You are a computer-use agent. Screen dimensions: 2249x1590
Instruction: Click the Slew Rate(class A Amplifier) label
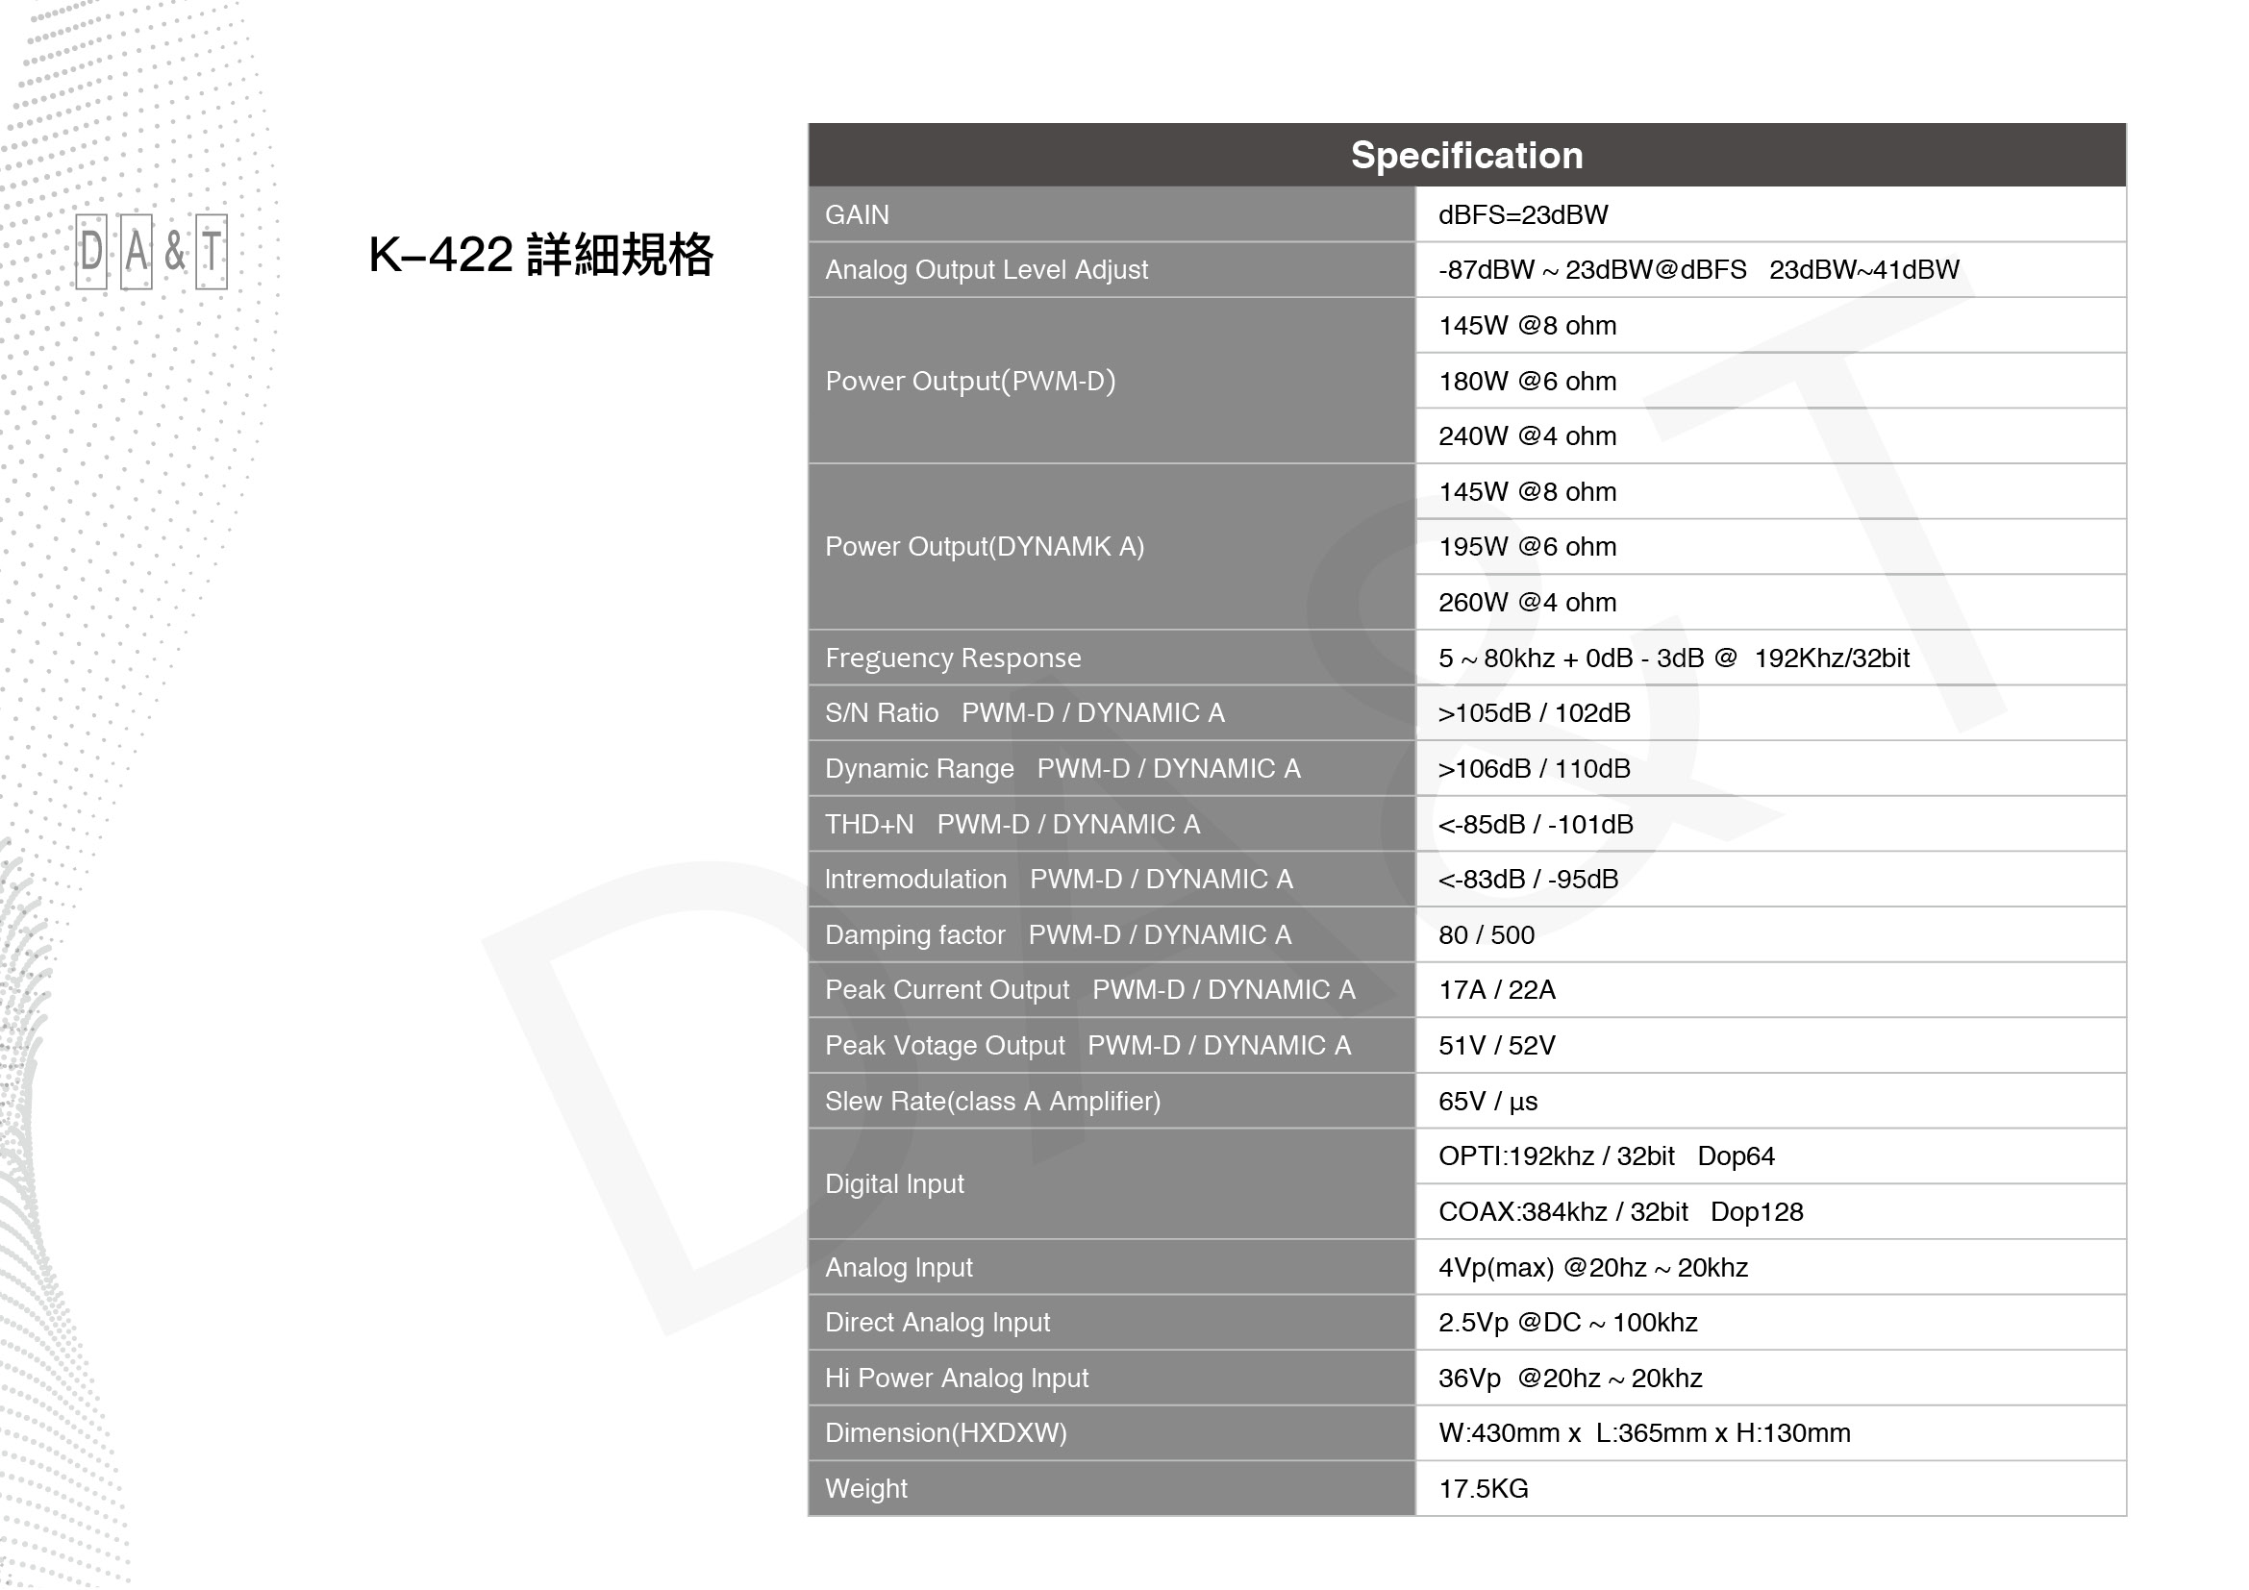992,1102
